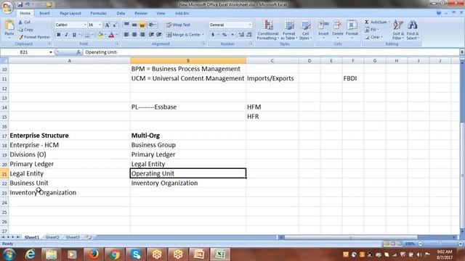Toggle middle vertical alignment
The height and width of the screenshot is (261, 465).
coord(134,25)
